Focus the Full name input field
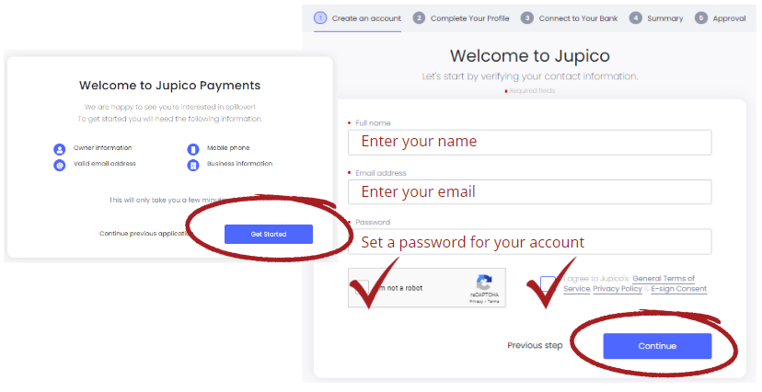Screen dimensions: 762x392 pos(530,143)
